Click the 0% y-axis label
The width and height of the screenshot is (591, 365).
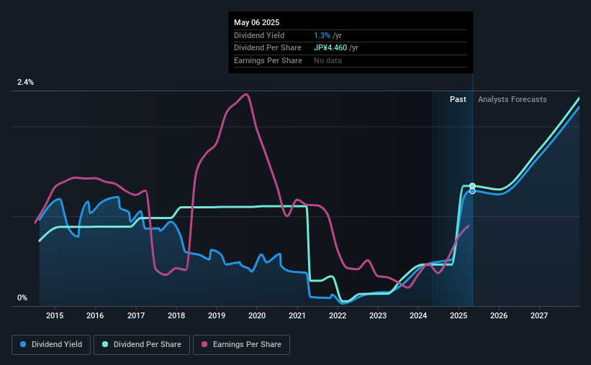[x=22, y=297]
